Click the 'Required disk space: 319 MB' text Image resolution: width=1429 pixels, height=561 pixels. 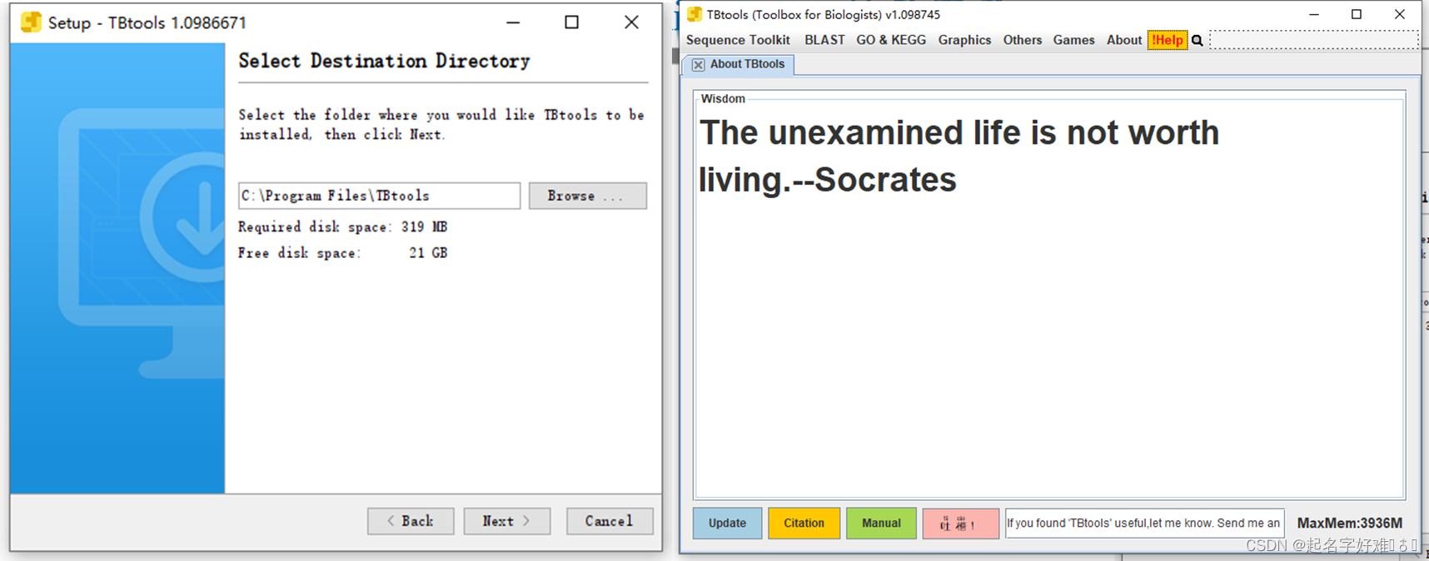[342, 226]
